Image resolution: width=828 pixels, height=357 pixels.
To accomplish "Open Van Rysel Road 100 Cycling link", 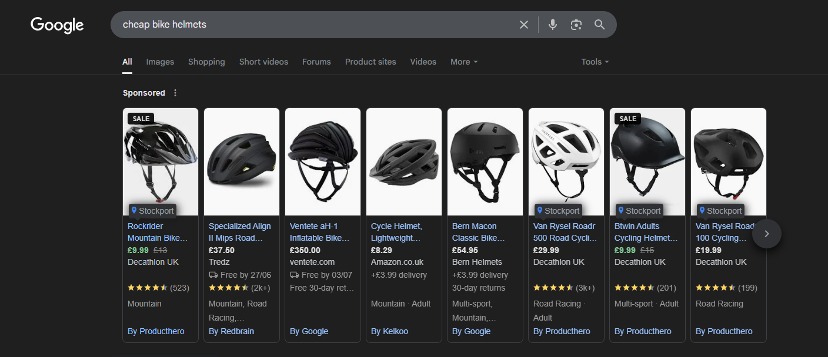I will coord(725,232).
